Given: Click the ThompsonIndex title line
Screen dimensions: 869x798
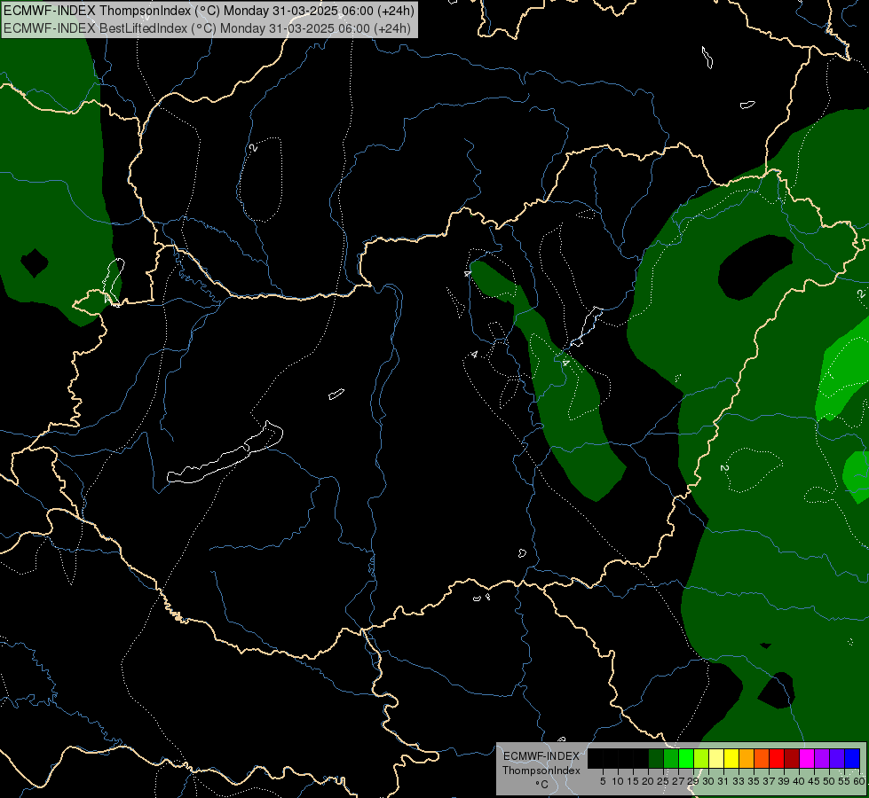Looking at the screenshot, I should [209, 11].
